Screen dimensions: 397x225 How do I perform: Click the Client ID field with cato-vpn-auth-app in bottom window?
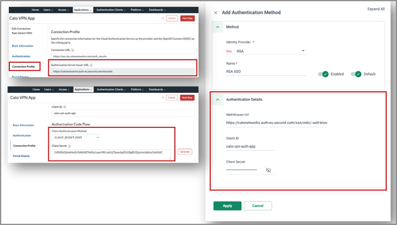click(123, 113)
